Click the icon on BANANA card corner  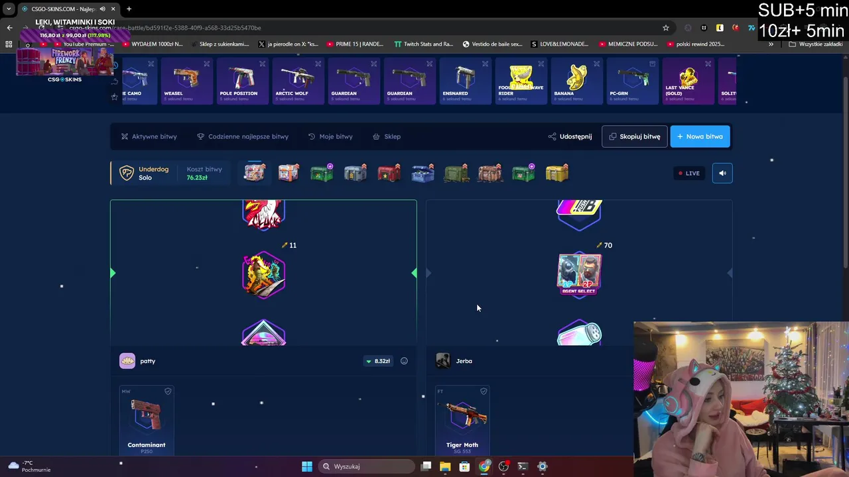coord(597,64)
